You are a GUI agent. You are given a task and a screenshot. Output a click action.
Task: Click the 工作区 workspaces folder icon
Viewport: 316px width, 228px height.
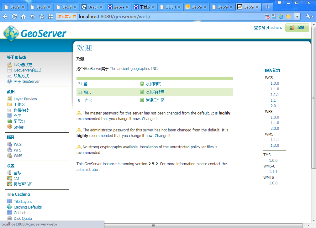tap(9, 104)
